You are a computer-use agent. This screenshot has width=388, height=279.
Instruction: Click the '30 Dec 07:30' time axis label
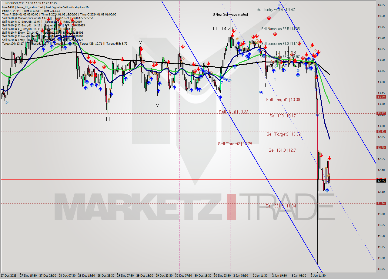(184, 276)
